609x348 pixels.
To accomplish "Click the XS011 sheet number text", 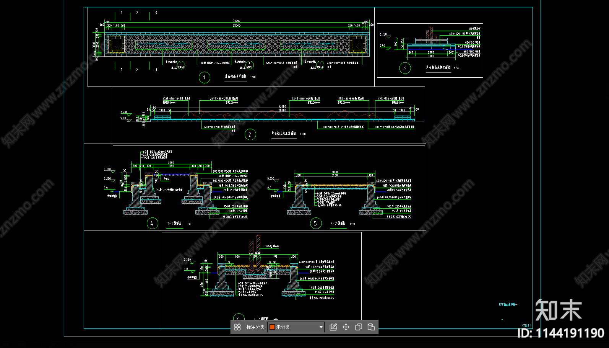I will tap(526, 325).
